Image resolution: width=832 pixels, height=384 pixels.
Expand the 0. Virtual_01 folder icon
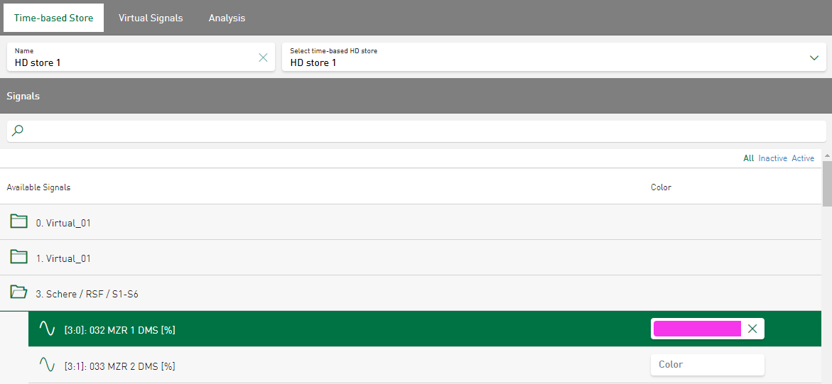pos(18,221)
